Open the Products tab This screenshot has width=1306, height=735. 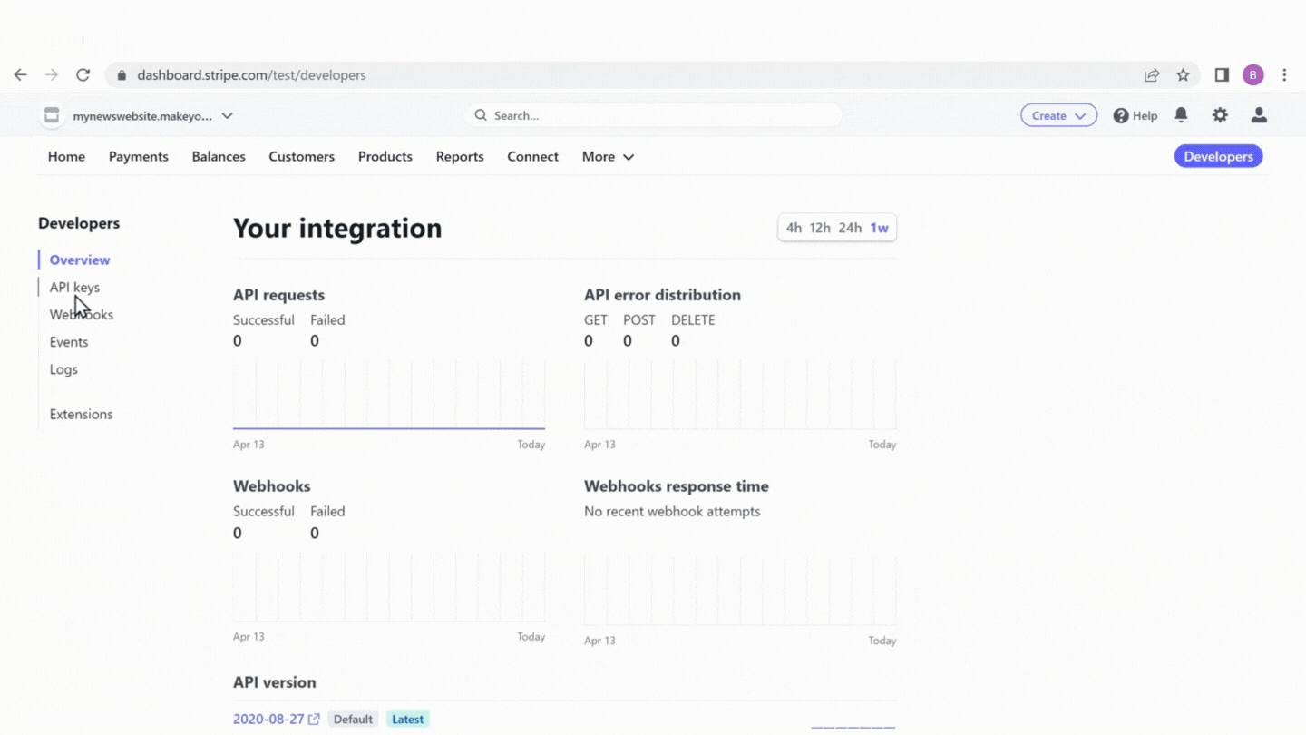[385, 157]
